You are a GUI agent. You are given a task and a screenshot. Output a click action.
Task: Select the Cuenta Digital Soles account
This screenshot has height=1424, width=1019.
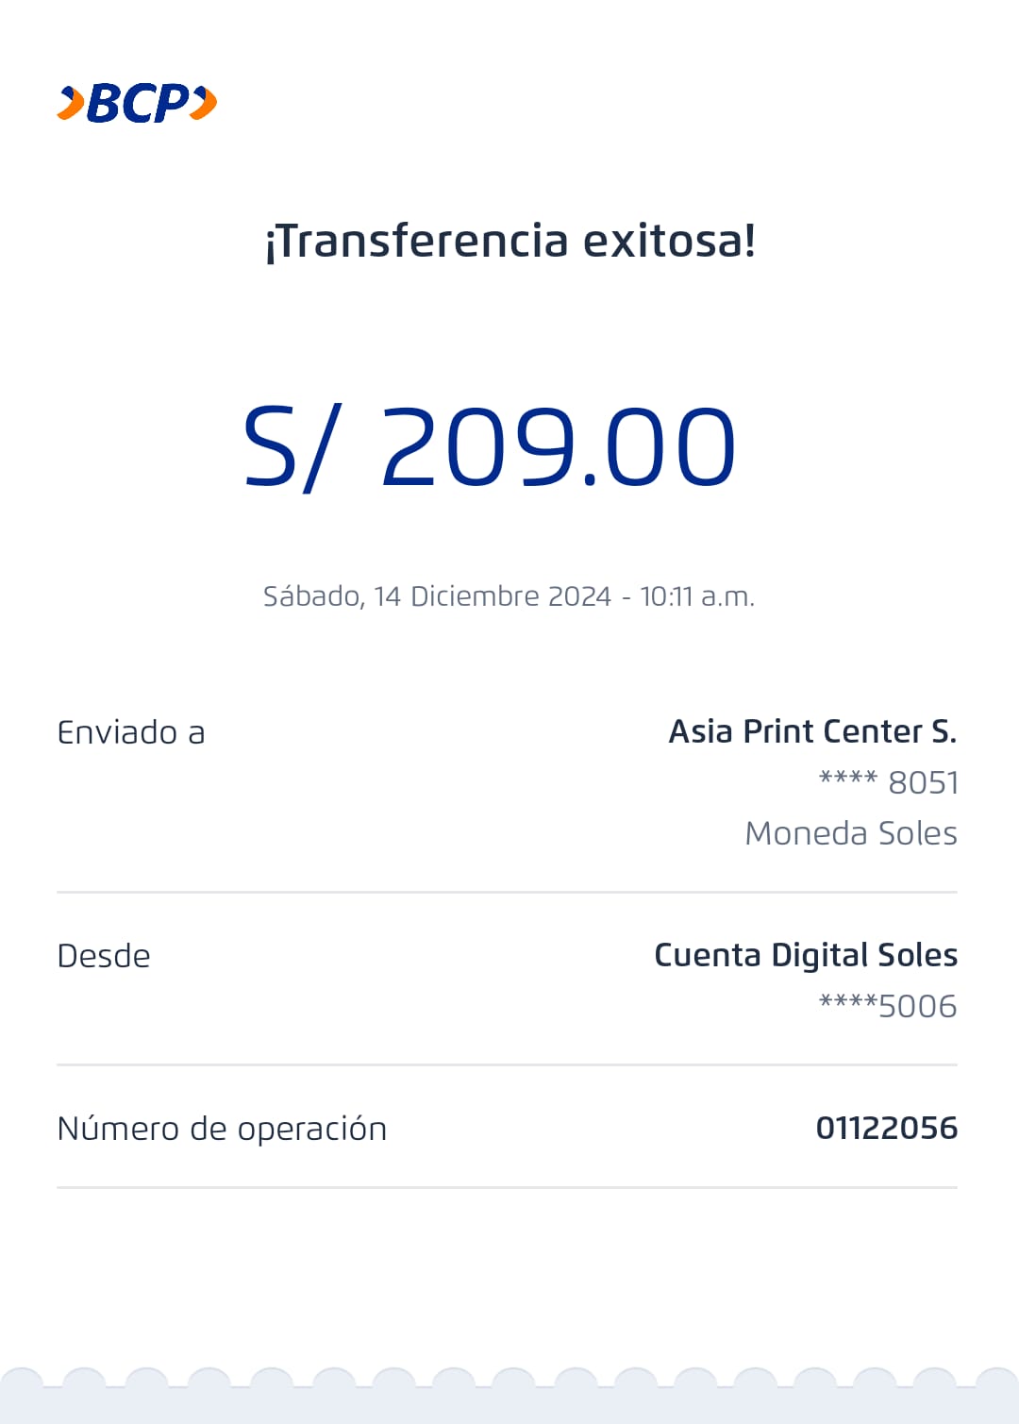click(x=806, y=955)
